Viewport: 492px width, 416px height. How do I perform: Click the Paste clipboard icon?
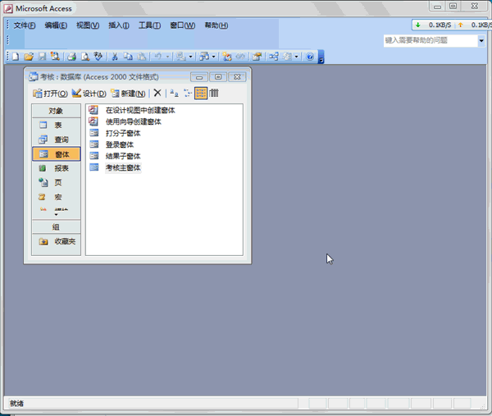[142, 57]
